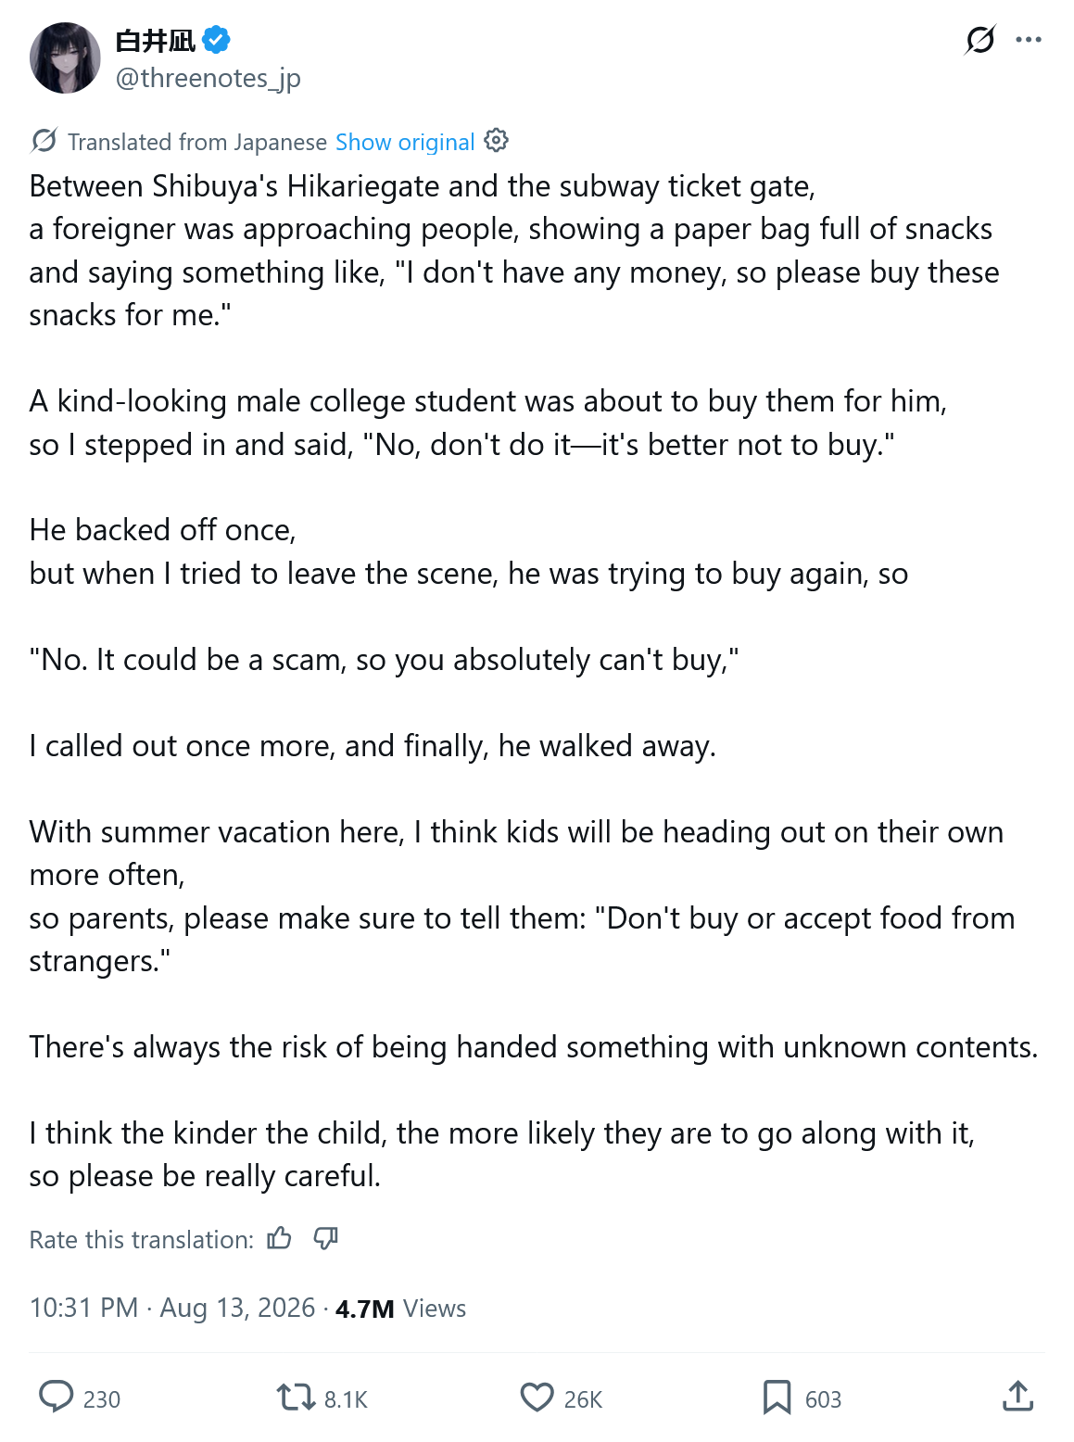Click the 26K likes count
The width and height of the screenshot is (1074, 1442).
[x=583, y=1399]
